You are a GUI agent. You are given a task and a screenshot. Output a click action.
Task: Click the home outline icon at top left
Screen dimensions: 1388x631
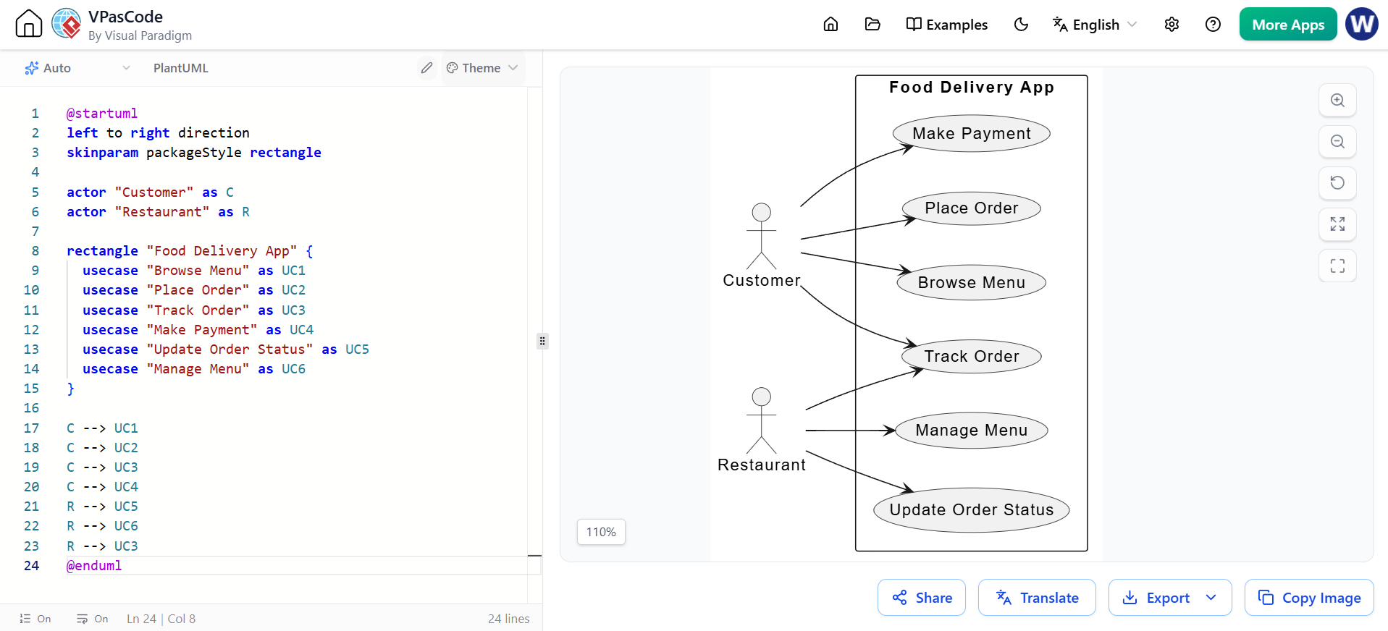click(29, 23)
